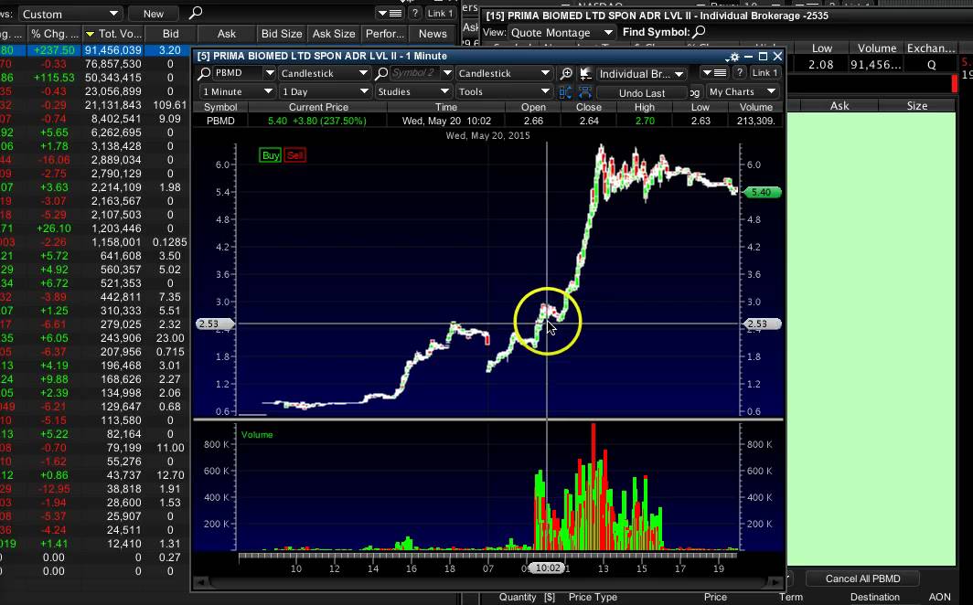Click the cursor plus/minus icon in chart toolbar
The height and width of the screenshot is (605, 973).
click(584, 74)
